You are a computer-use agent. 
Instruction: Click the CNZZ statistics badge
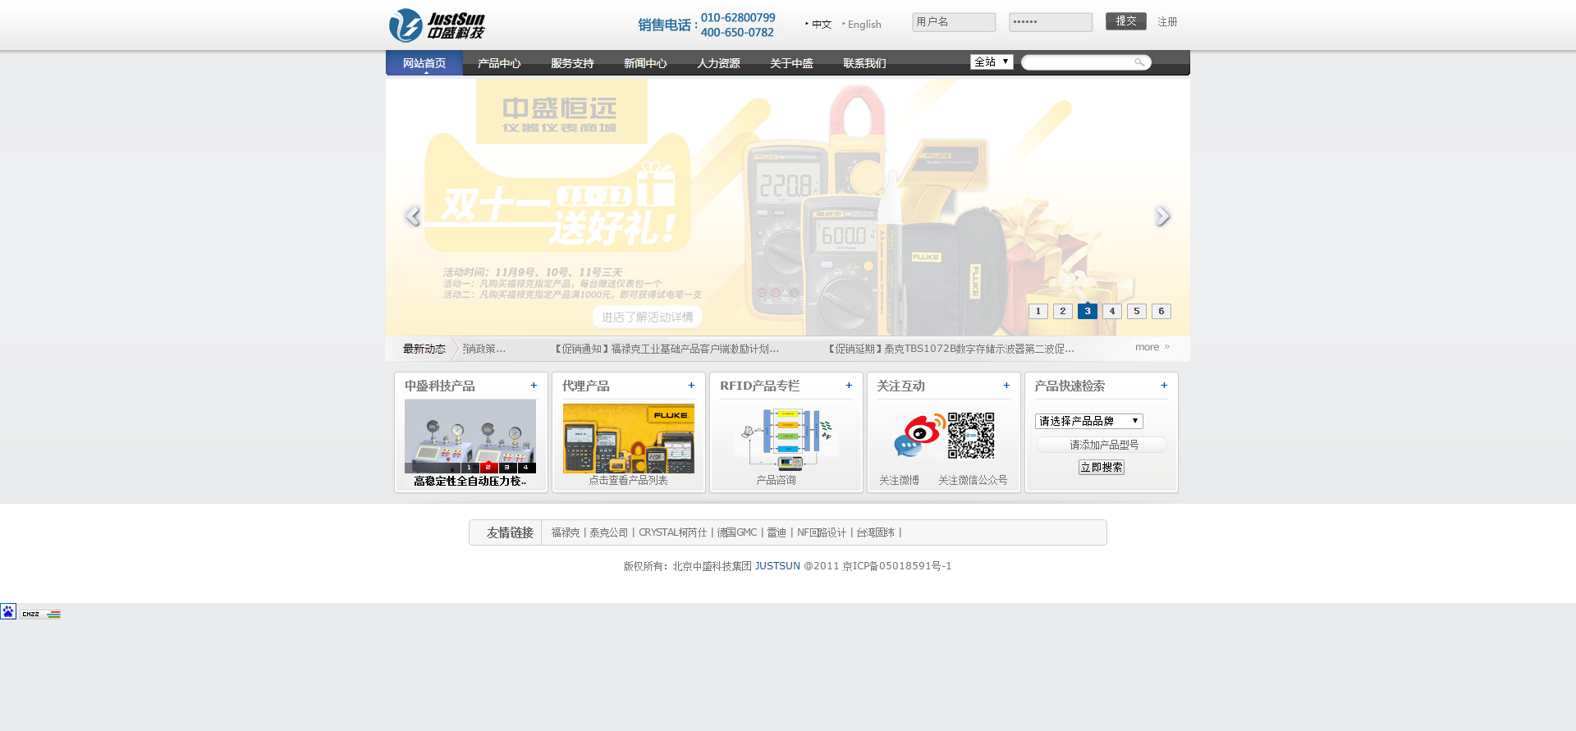41,614
